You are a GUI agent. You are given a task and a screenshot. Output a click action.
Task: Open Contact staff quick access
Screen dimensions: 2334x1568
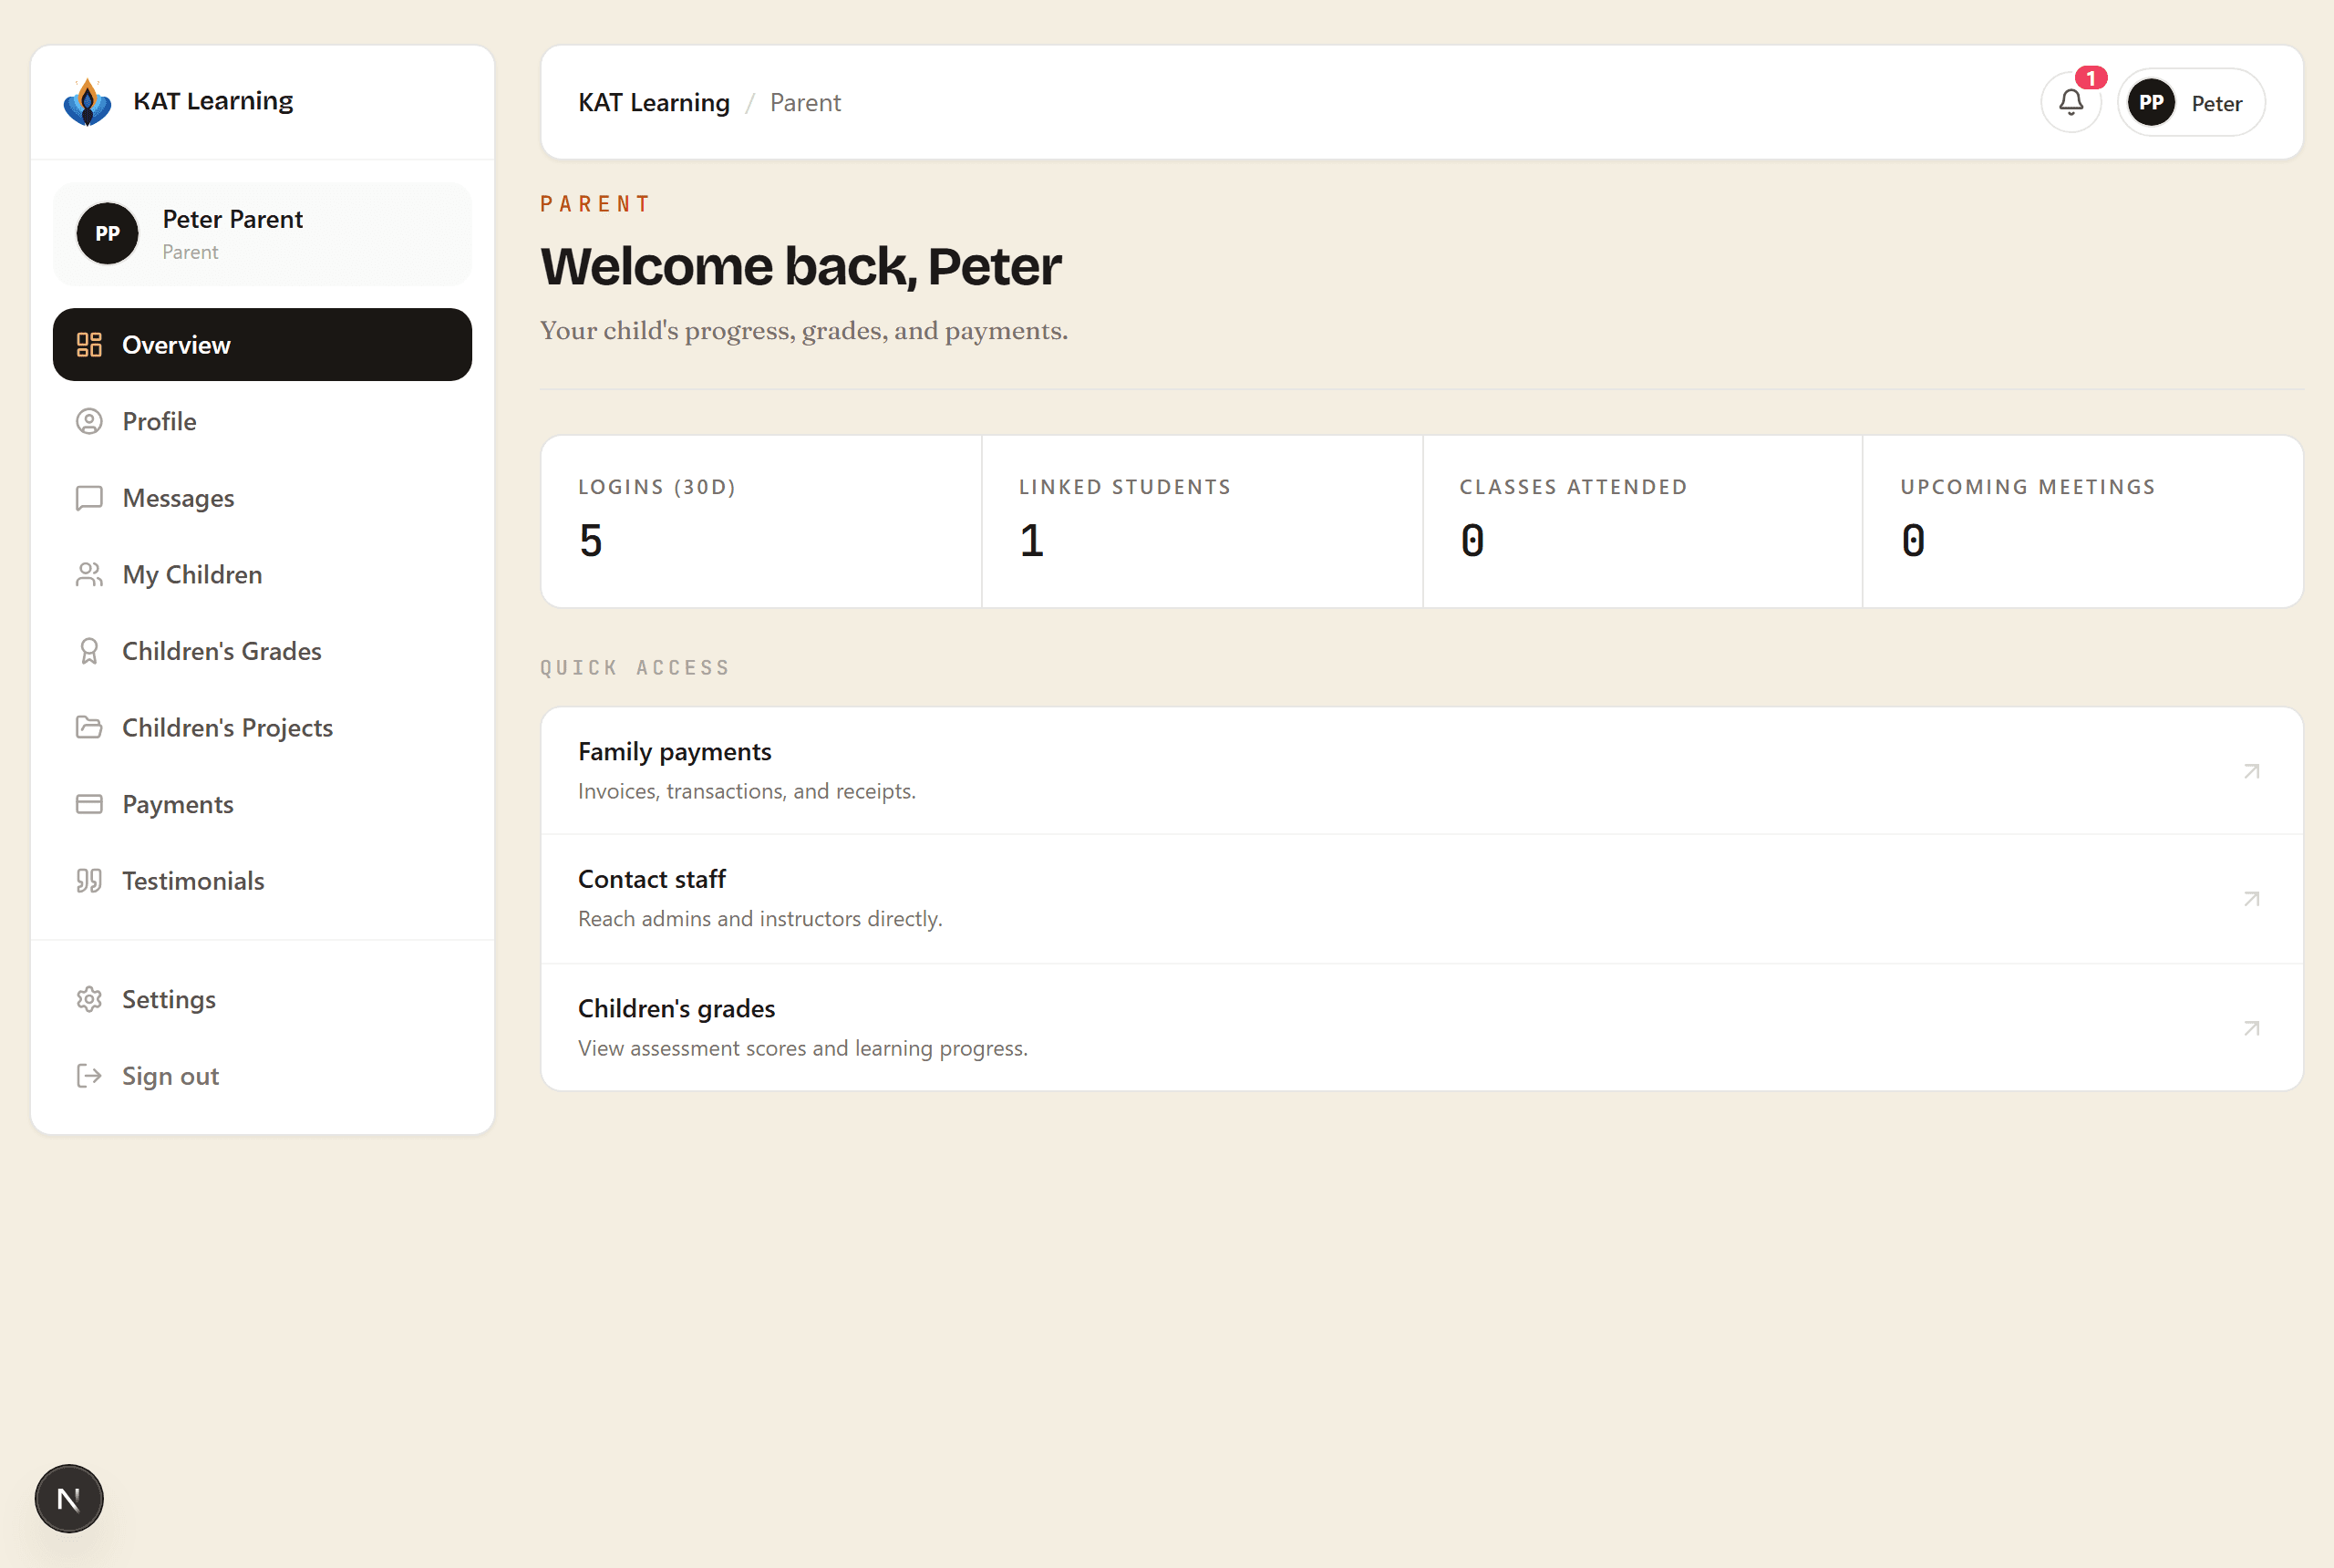point(1422,899)
